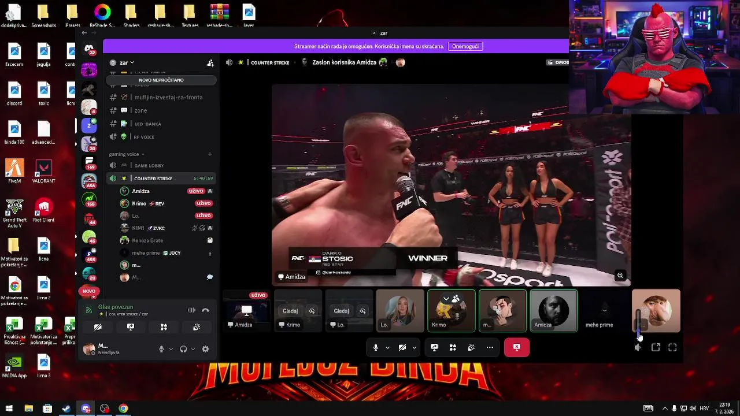Screen dimensions: 740x416
Task: Open soundboard in call control bar
Action: 471,347
